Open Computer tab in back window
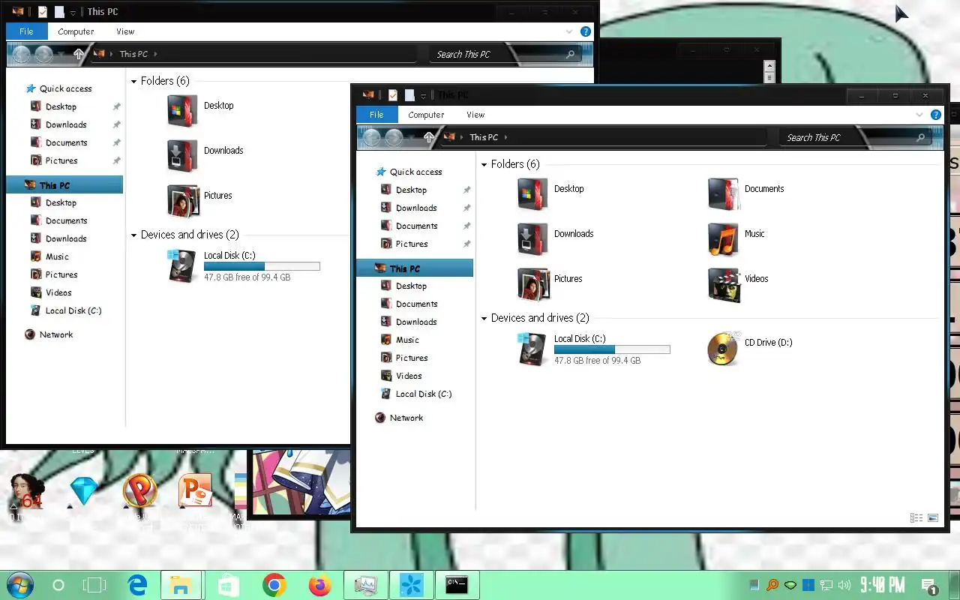 click(76, 31)
